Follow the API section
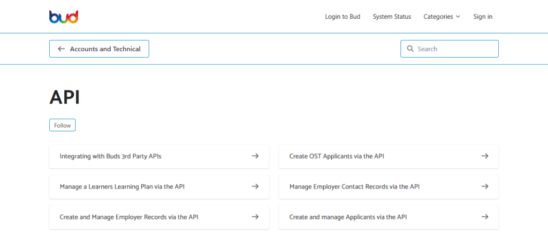 (62, 125)
